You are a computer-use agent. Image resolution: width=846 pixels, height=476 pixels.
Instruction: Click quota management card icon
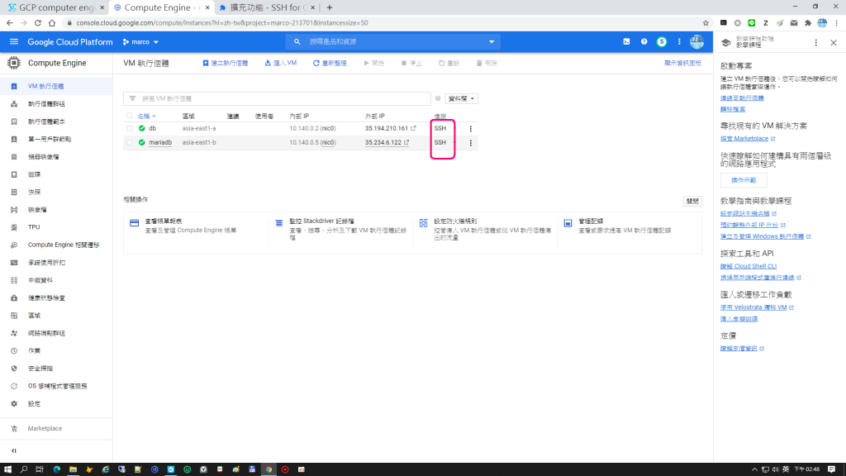click(568, 223)
